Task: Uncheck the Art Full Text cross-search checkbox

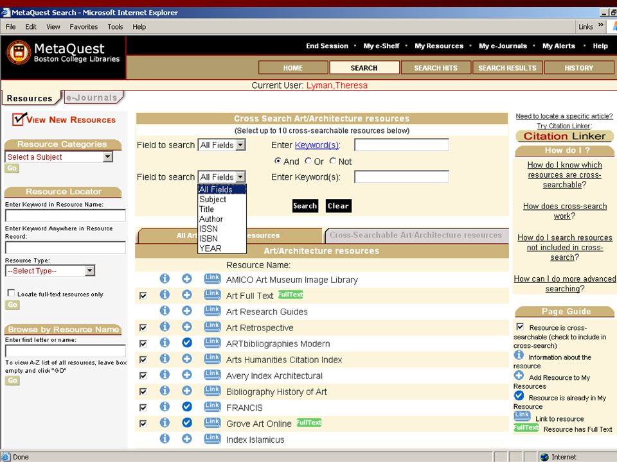Action: pos(143,296)
